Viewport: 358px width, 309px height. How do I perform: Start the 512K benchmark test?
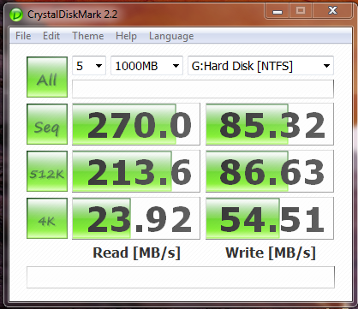[47, 171]
